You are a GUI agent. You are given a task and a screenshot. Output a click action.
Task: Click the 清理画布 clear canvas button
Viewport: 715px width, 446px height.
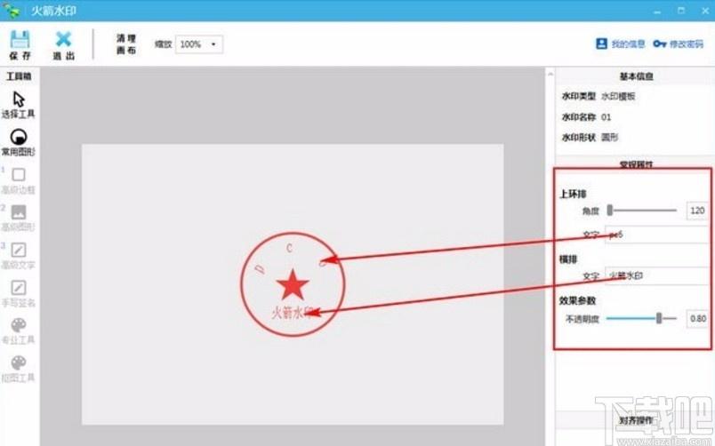[x=126, y=44]
